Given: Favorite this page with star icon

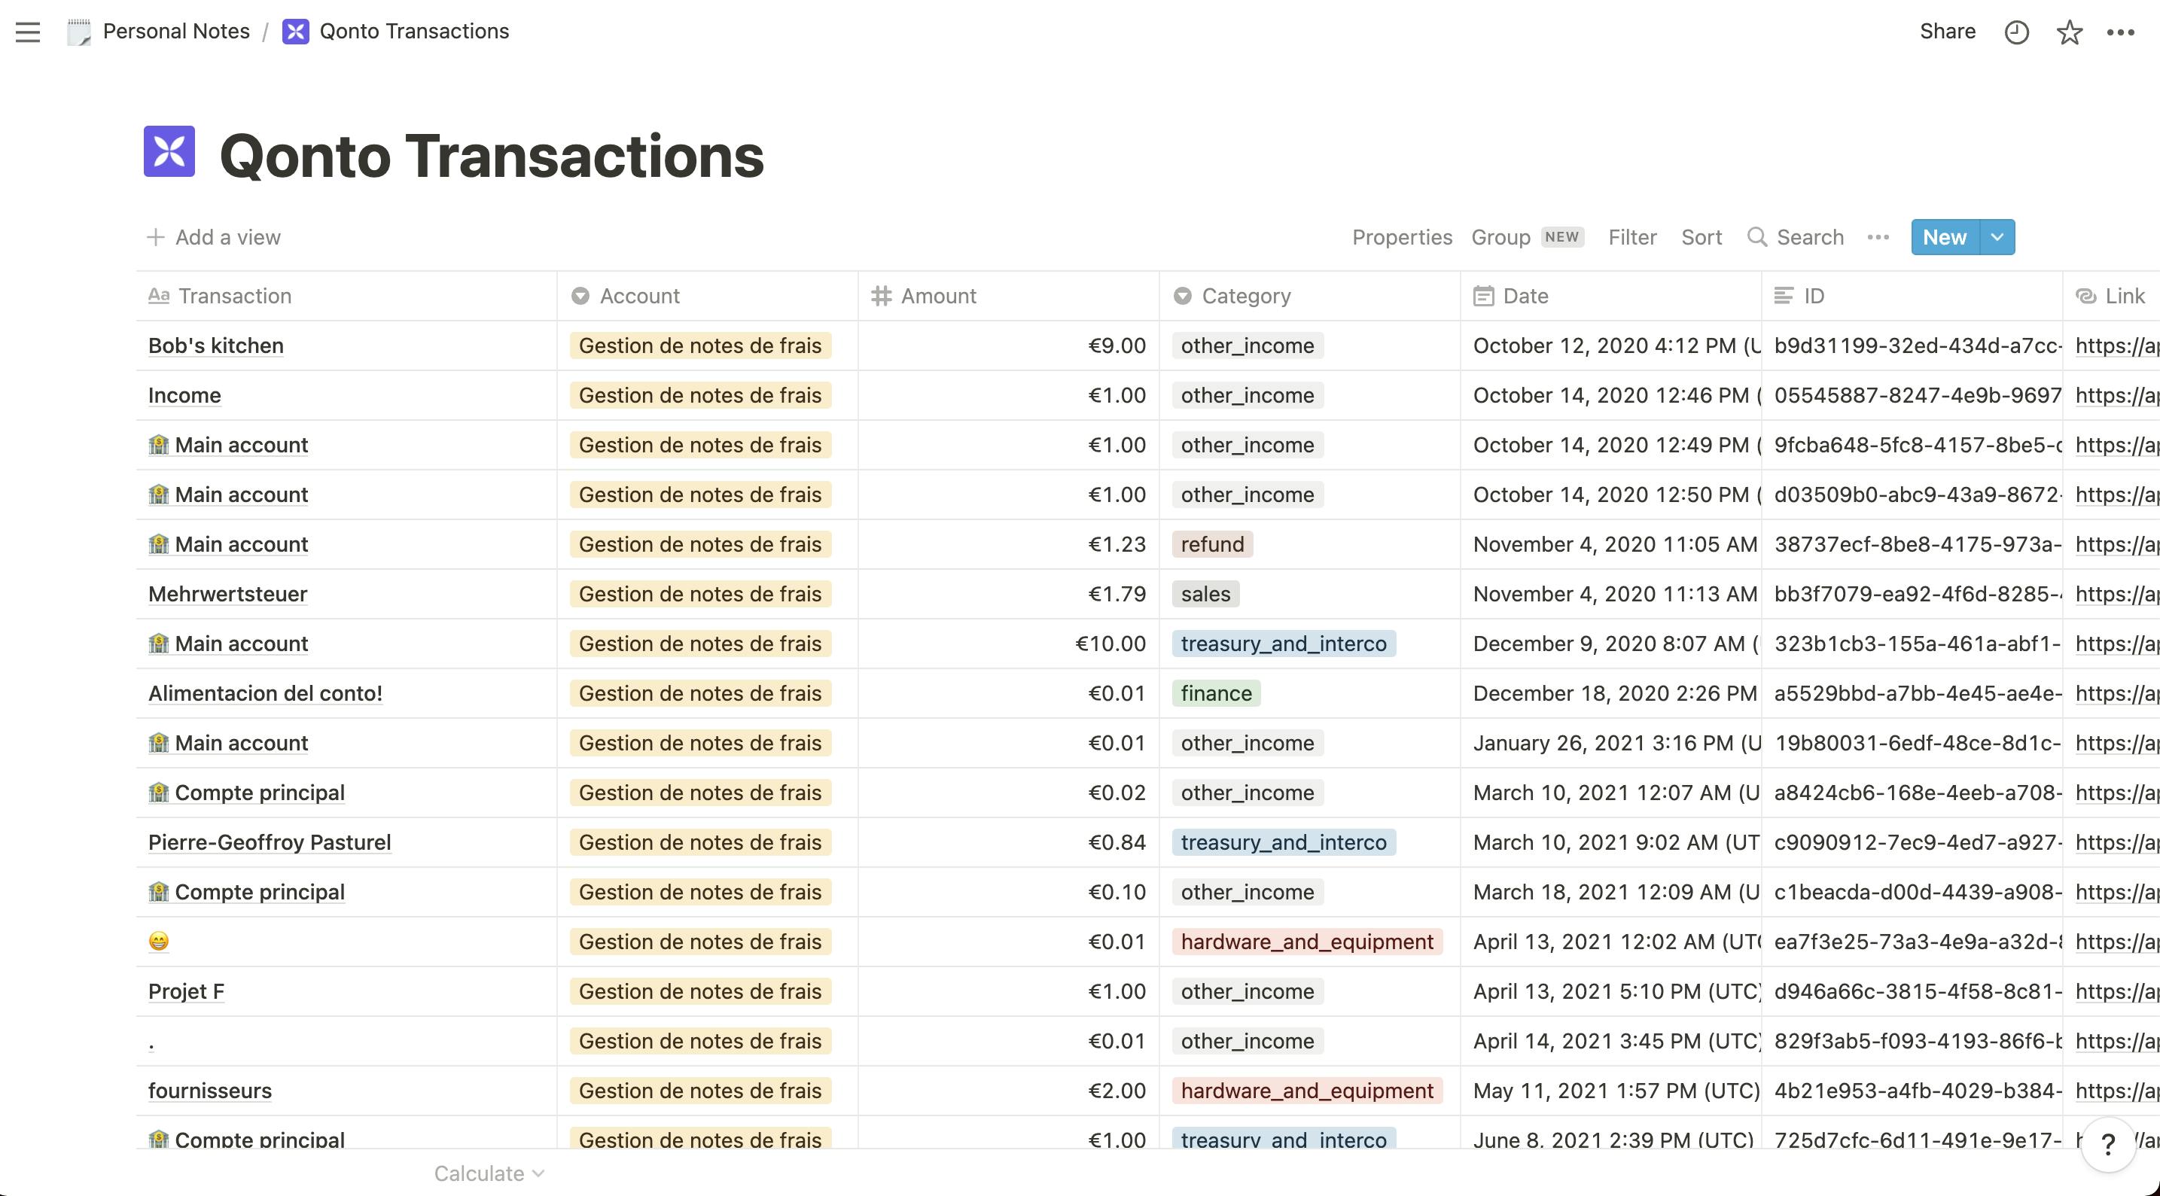Looking at the screenshot, I should pos(2069,32).
